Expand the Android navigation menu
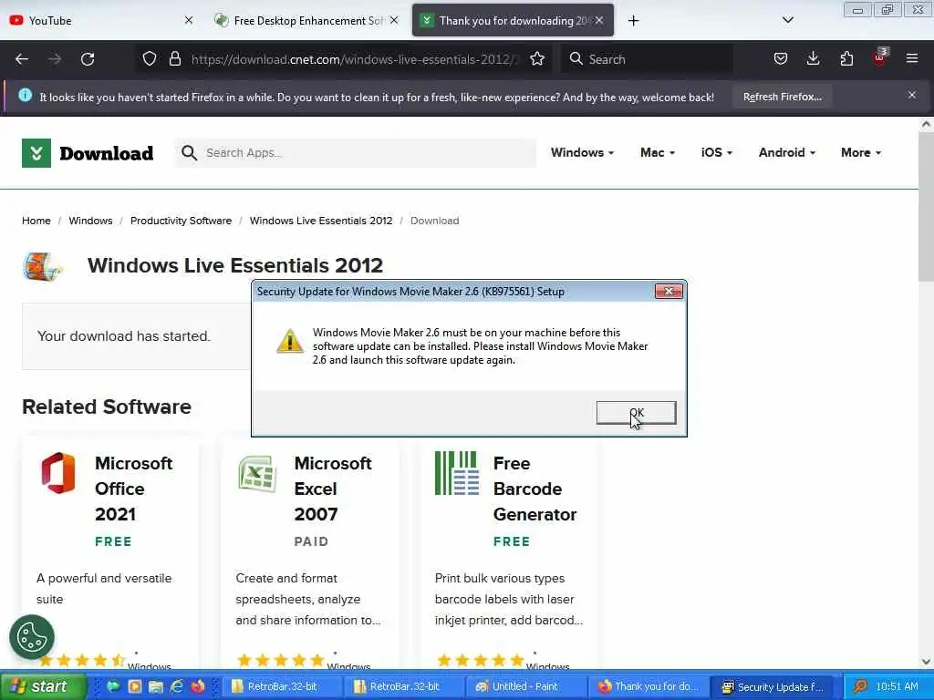 (787, 153)
